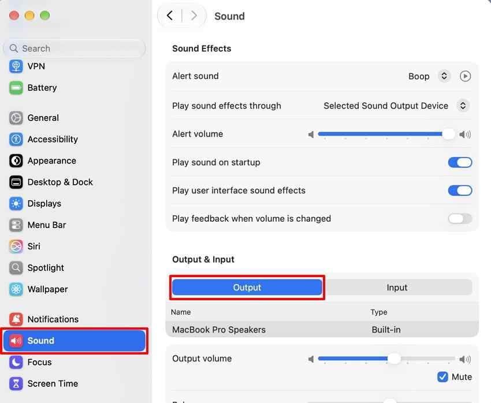This screenshot has height=403, width=491.
Task: Go back with the left chevron
Action: click(x=170, y=16)
